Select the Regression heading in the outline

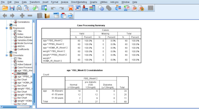click(x=19, y=28)
